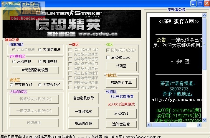
Task: Open 修改说明 button
Action: pos(34,123)
